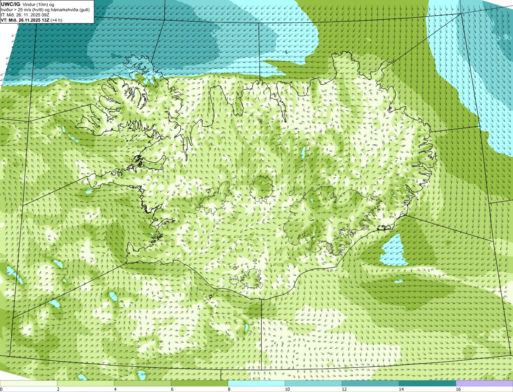Click the 8–10 m/s light cyan legend swatch

pyautogui.click(x=256, y=383)
